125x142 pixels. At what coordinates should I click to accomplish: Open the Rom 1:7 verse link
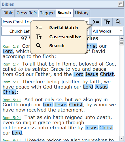(11, 64)
